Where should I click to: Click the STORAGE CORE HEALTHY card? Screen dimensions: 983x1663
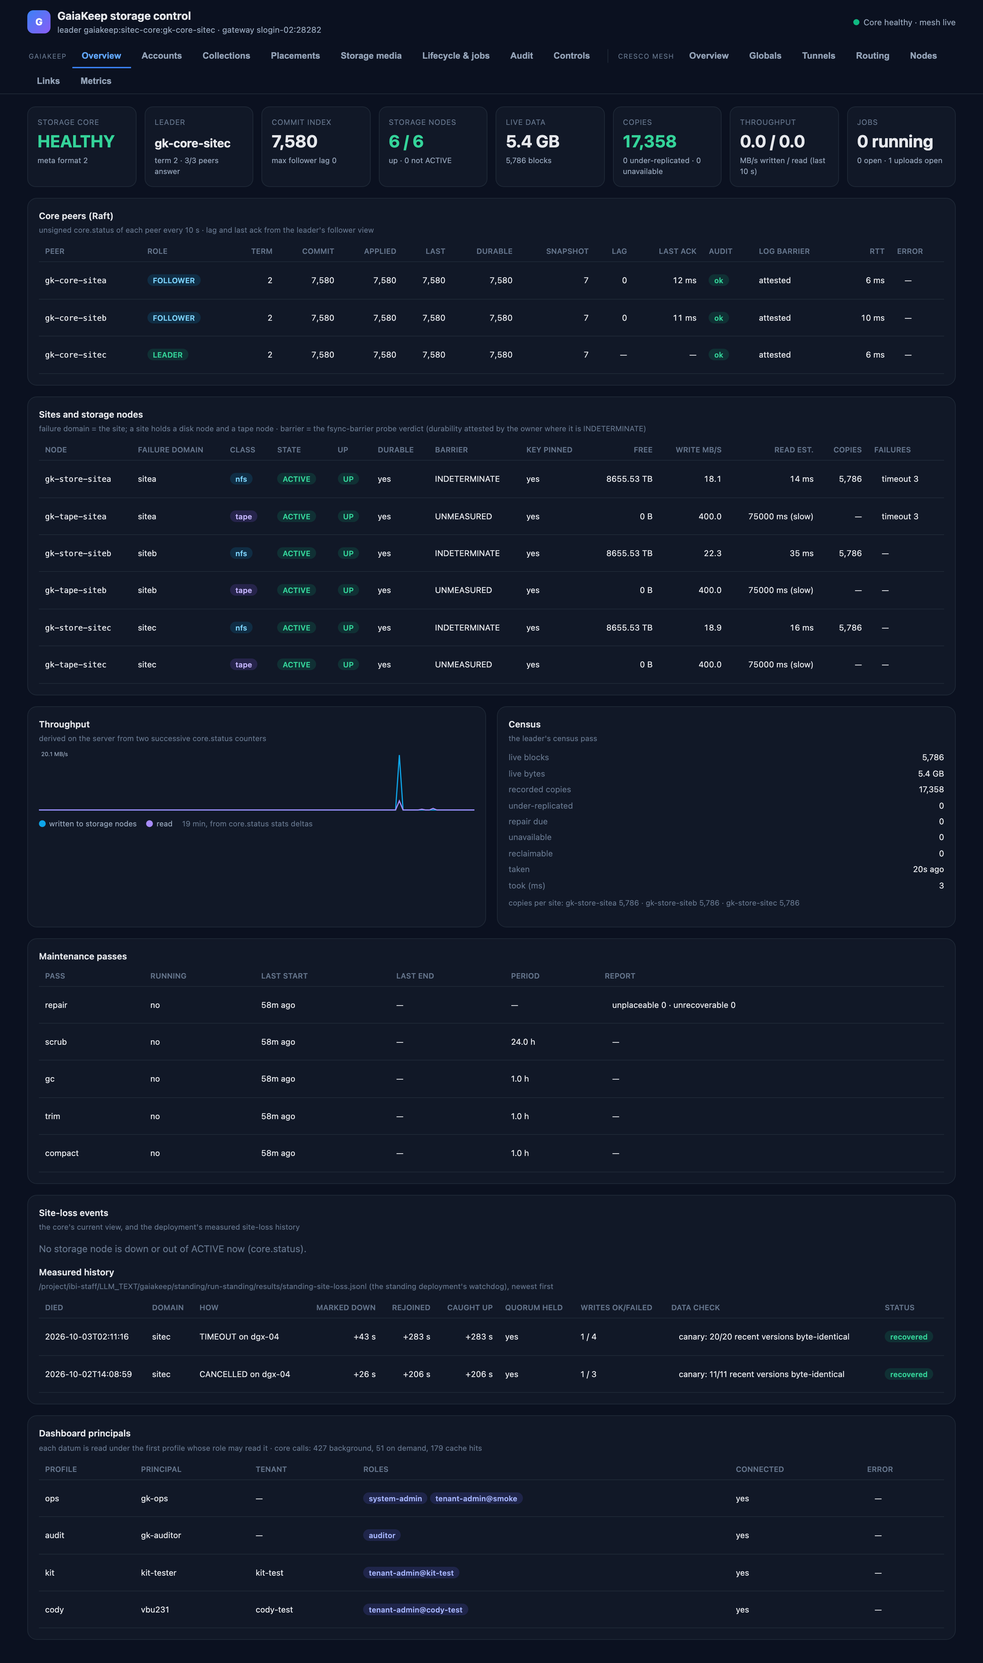(82, 146)
